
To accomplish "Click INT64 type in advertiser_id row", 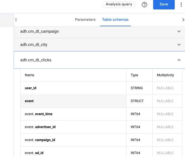I will click(135, 127).
